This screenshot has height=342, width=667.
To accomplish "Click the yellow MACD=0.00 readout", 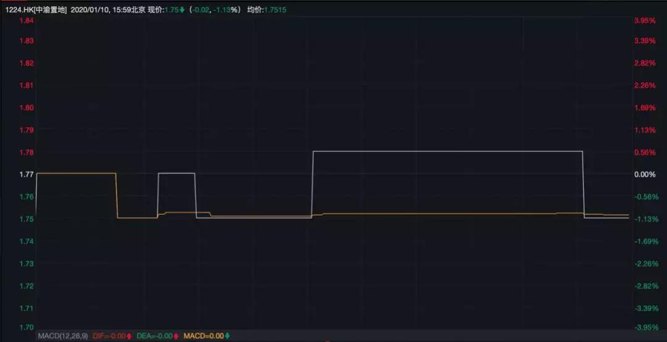I will (207, 336).
